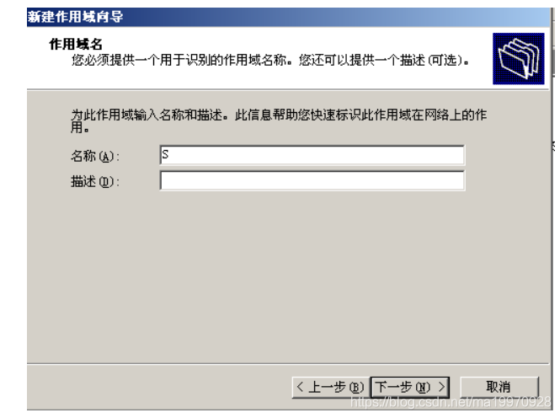Click the 名称(A) label
The image size is (560, 418).
[95, 156]
